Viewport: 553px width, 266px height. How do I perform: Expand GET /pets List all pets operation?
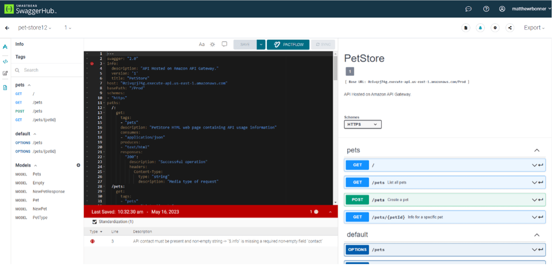[x=534, y=182]
